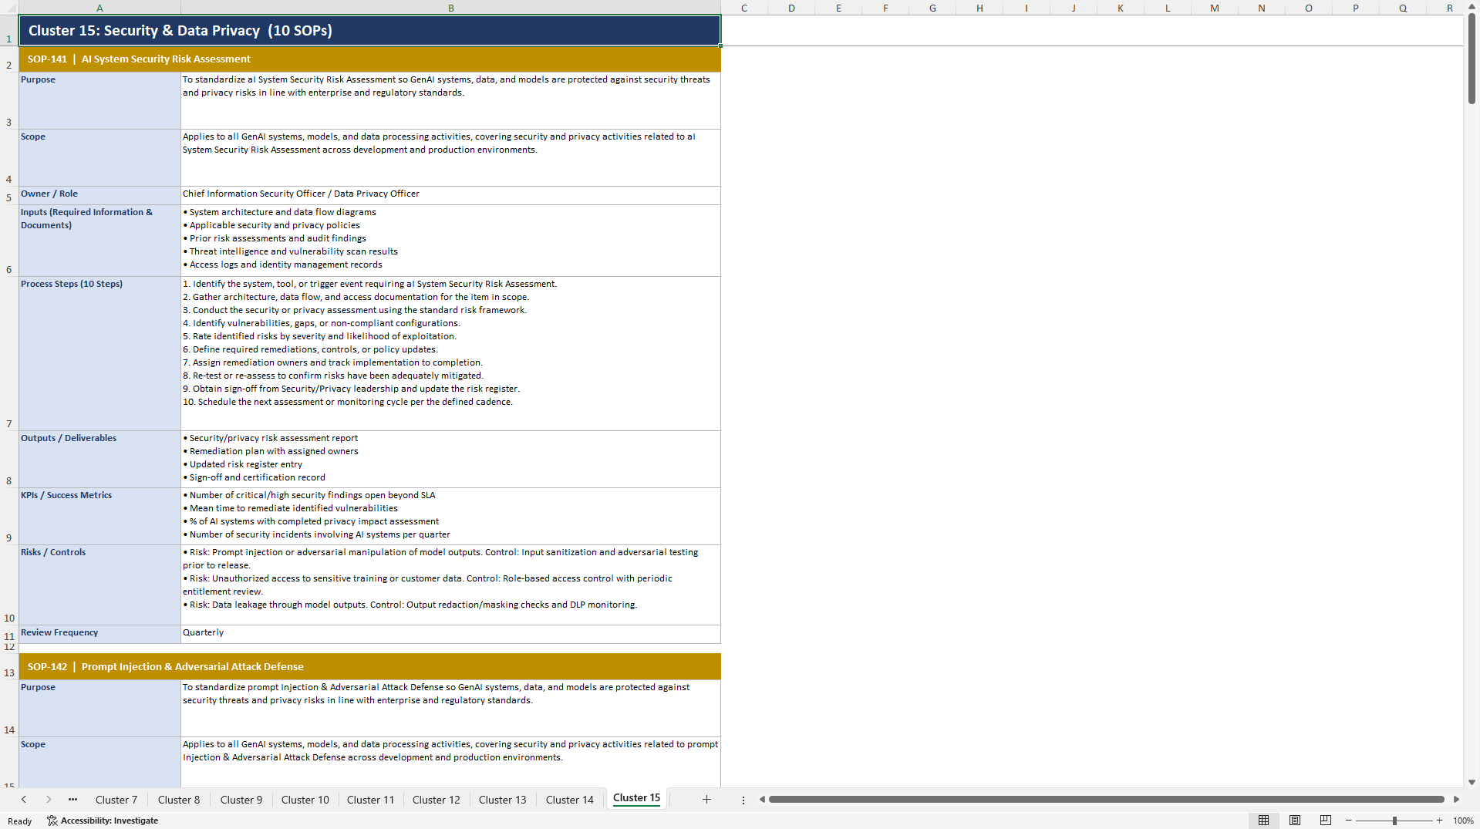1480x829 pixels.
Task: Go to previous sheet tabs arrow
Action: pyautogui.click(x=24, y=800)
